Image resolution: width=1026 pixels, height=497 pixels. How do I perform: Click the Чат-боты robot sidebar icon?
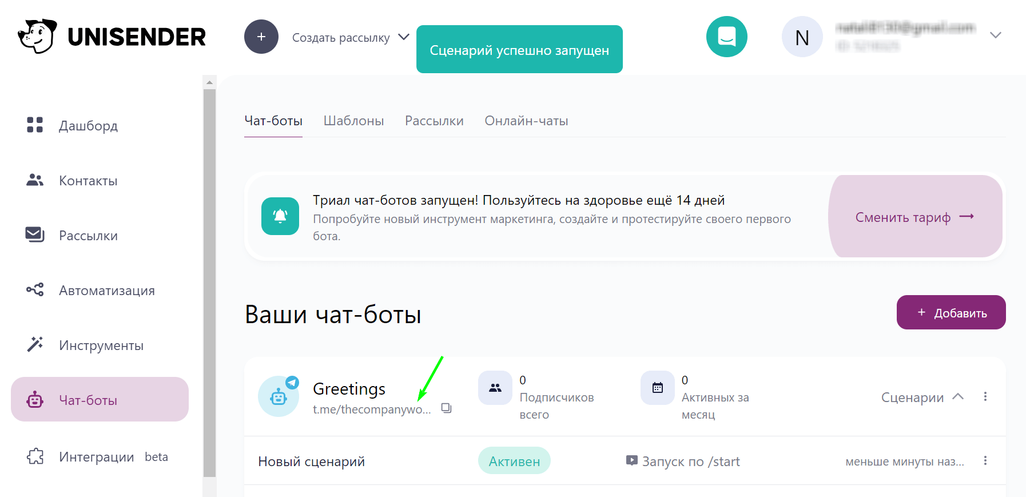(x=35, y=399)
